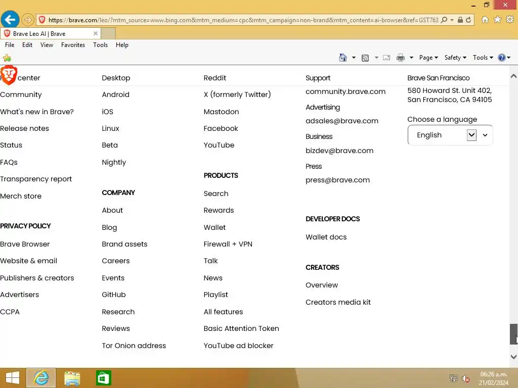The image size is (518, 388).
Task: Open the Page dropdown menu
Action: click(428, 58)
